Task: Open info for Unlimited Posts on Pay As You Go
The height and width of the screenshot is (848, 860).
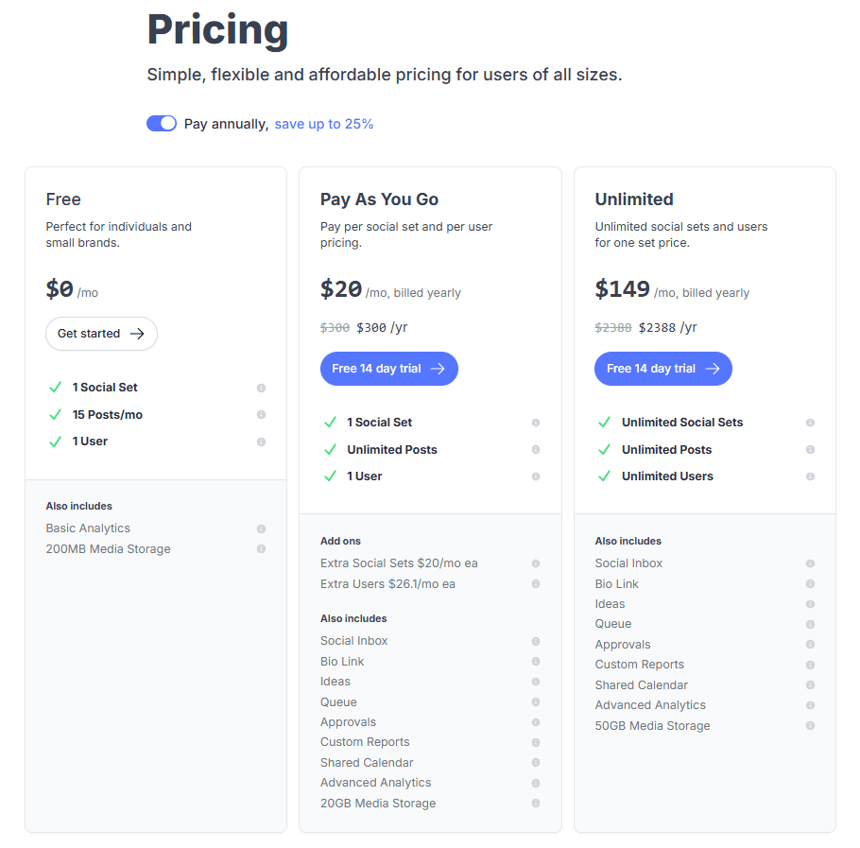Action: click(536, 450)
